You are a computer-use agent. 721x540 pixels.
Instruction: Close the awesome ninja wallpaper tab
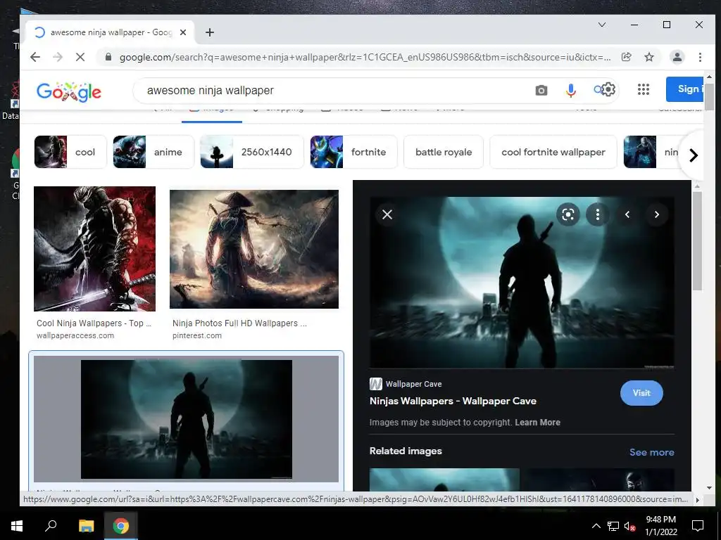pyautogui.click(x=183, y=32)
